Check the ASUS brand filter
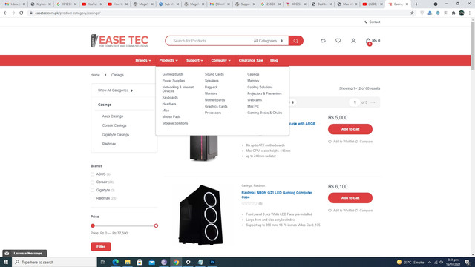The image size is (475, 267). pyautogui.click(x=92, y=174)
